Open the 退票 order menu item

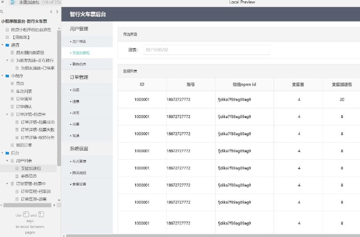click(x=87, y=101)
